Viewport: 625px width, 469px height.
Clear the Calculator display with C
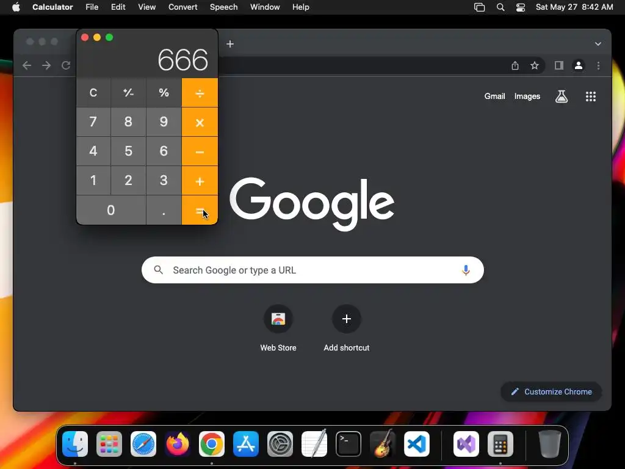tap(93, 93)
